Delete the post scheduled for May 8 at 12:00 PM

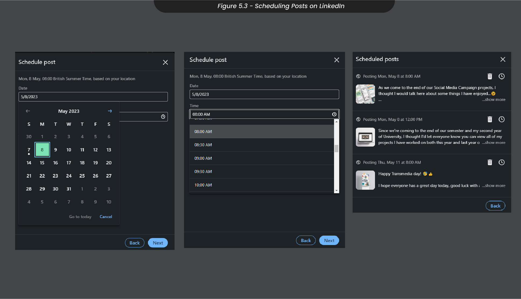490,119
